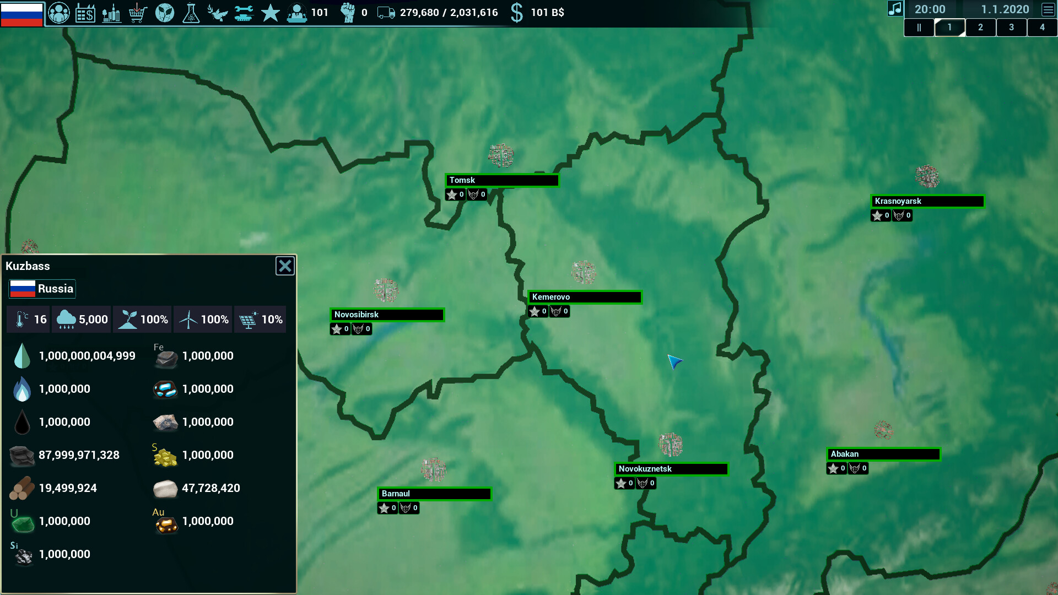The width and height of the screenshot is (1058, 595).
Task: Open the trade market shopping cart
Action: pos(138,12)
